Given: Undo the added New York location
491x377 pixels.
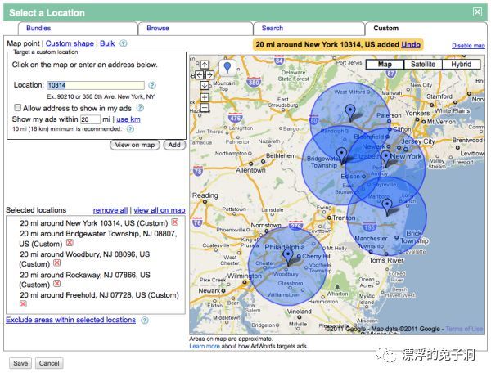Looking at the screenshot, I should (x=411, y=44).
